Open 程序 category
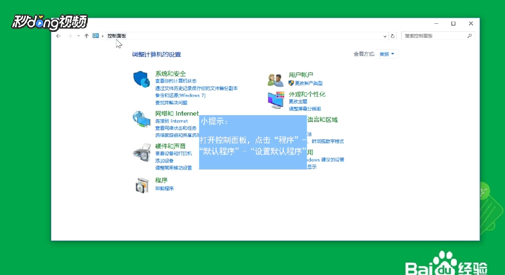The width and height of the screenshot is (505, 275). [161, 180]
